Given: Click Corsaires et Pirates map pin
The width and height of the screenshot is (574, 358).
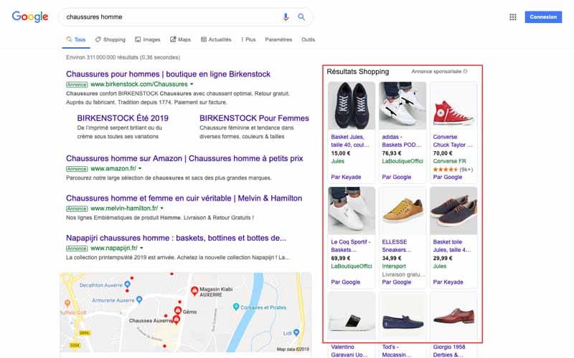Looking at the screenshot, I should (236, 307).
